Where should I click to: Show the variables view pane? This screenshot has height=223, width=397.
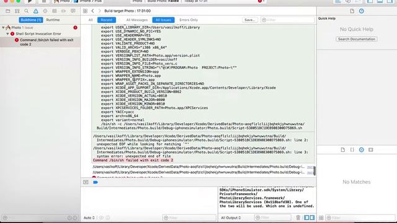[306, 217]
